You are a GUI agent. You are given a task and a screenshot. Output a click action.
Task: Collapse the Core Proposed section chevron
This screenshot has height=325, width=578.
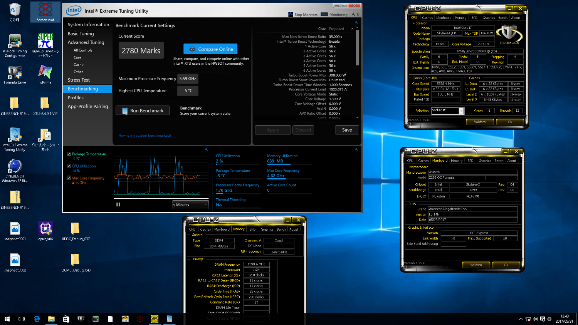pyautogui.click(x=352, y=29)
